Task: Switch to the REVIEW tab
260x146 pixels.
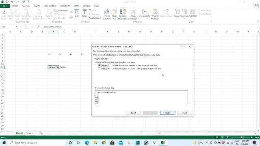Action: [x=87, y=6]
